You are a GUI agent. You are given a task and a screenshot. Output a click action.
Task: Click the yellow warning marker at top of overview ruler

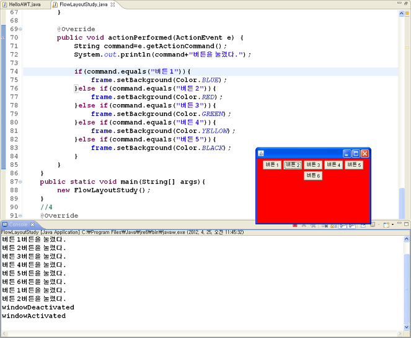[x=407, y=13]
